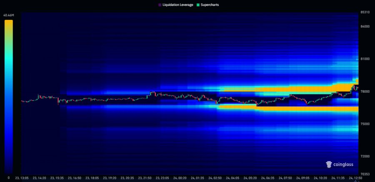Toggle the Supercharts legend entry
This screenshot has height=182, width=375.
tap(207, 5)
